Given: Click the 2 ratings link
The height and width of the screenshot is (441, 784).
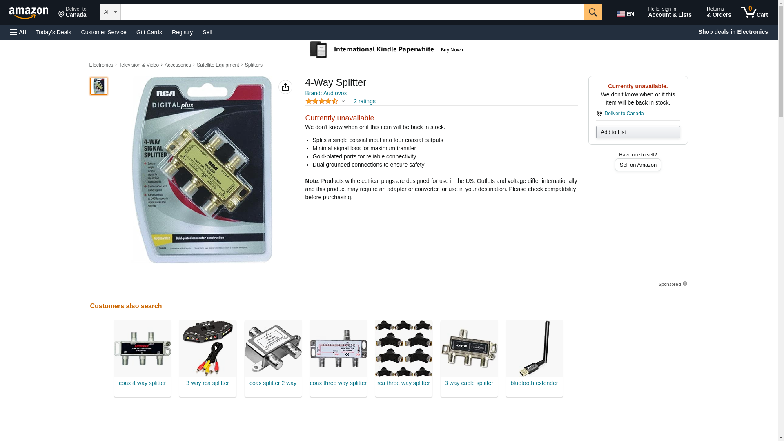Looking at the screenshot, I should [364, 101].
